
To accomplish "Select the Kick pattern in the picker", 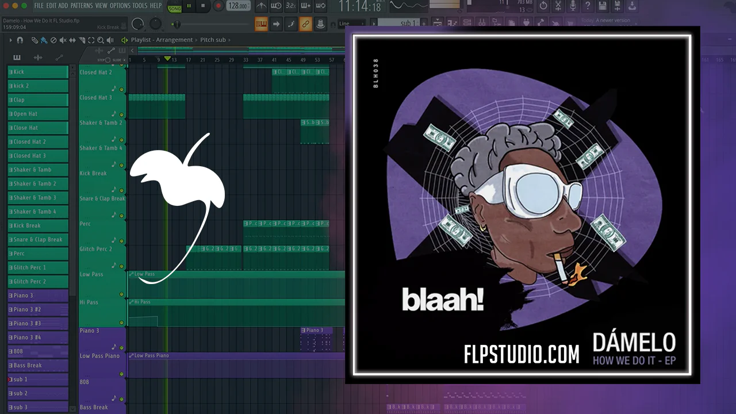I will 38,72.
